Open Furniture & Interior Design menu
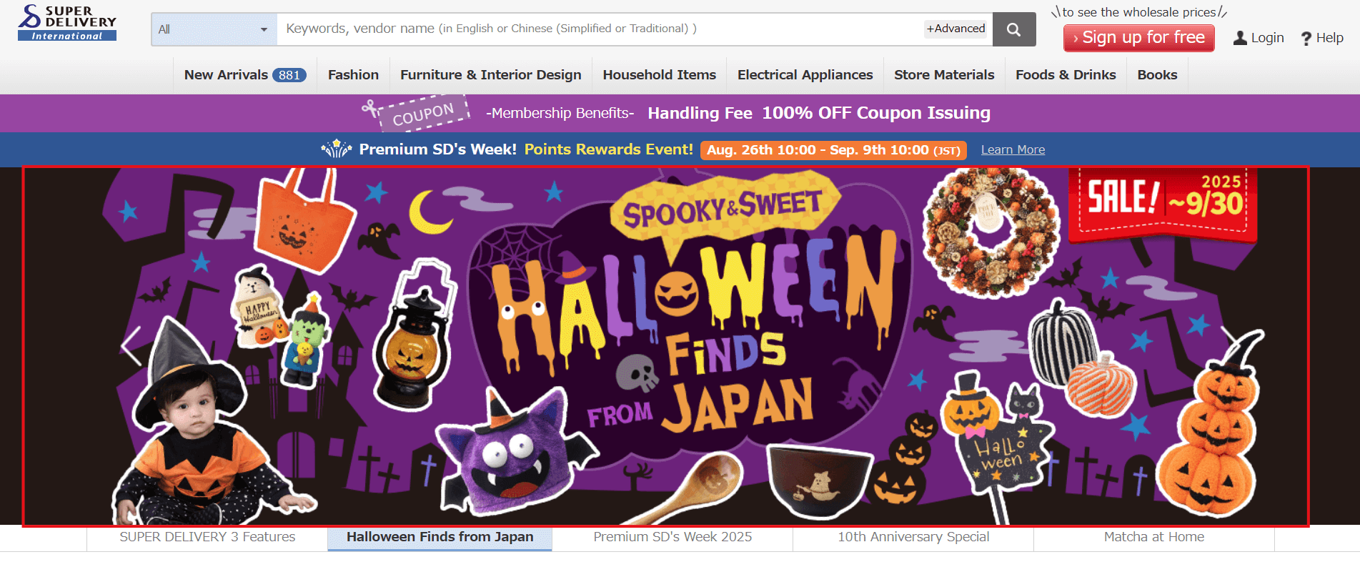 click(491, 75)
